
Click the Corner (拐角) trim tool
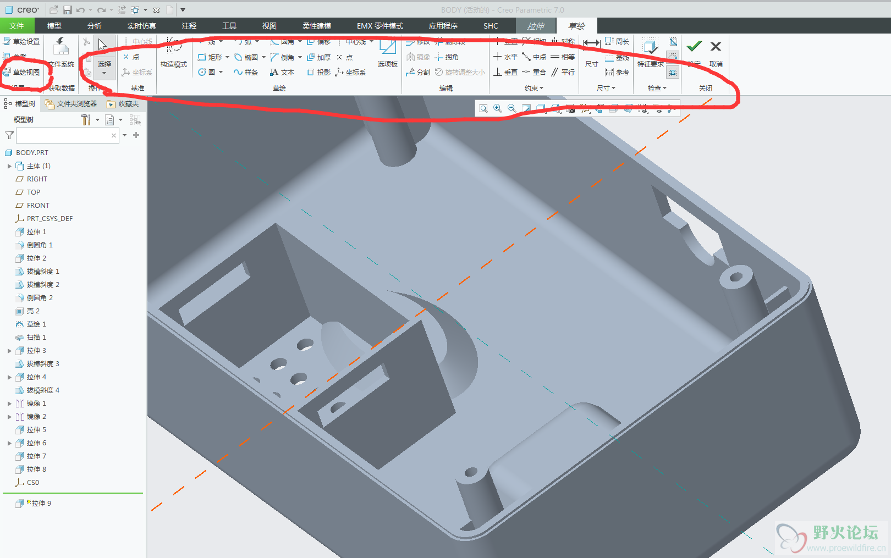click(x=447, y=57)
